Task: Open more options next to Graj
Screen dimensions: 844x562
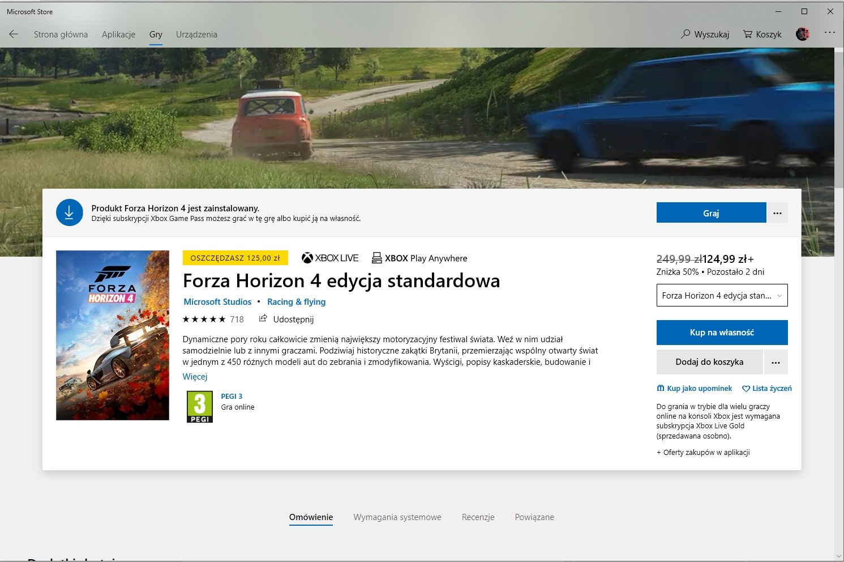Action: [777, 213]
